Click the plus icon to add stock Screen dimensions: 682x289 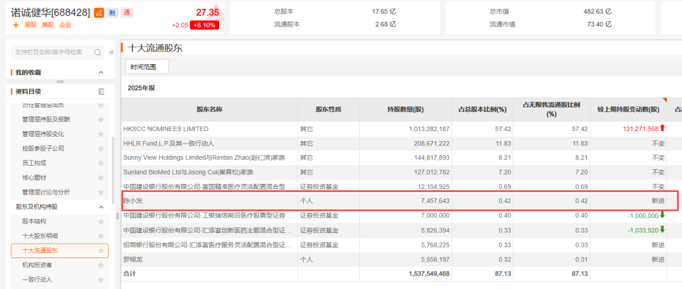click(x=15, y=25)
